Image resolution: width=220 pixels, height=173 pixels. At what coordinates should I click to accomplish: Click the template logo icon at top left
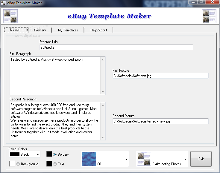(x=10, y=16)
